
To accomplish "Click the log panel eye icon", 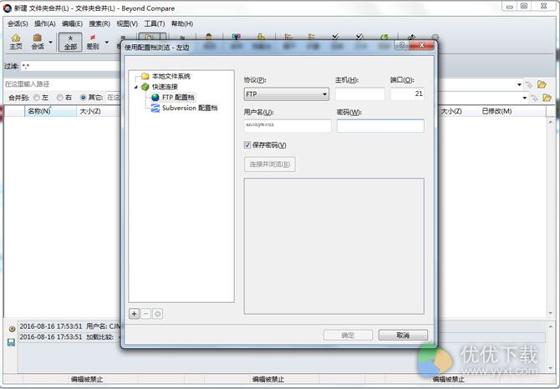I will [x=12, y=329].
